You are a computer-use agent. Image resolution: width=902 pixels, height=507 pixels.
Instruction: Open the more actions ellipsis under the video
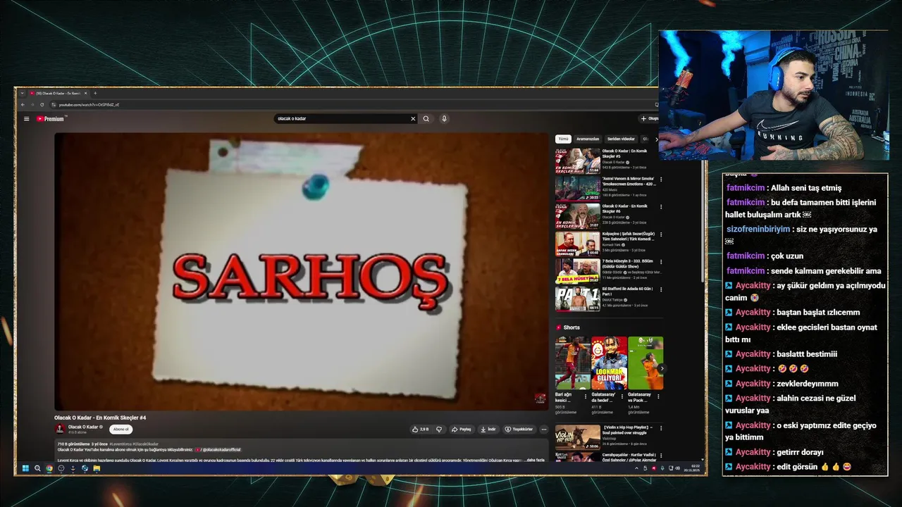(x=543, y=429)
